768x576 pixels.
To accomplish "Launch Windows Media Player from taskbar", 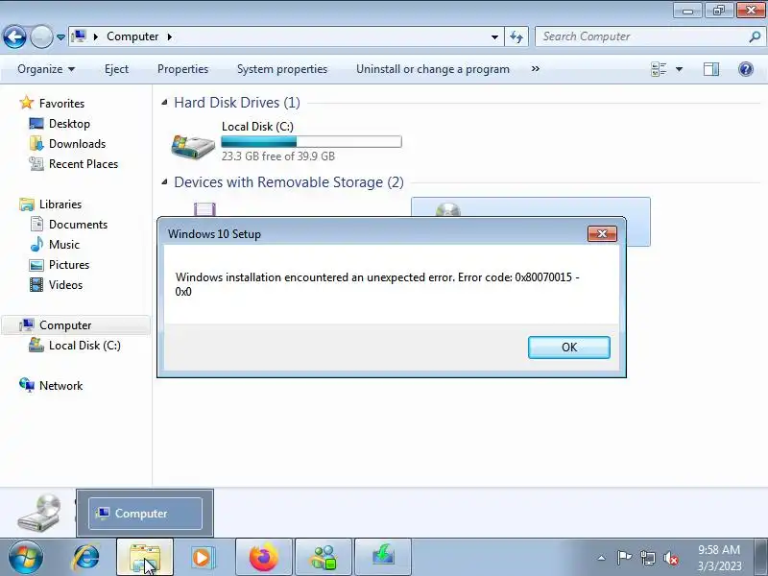I will [x=202, y=558].
